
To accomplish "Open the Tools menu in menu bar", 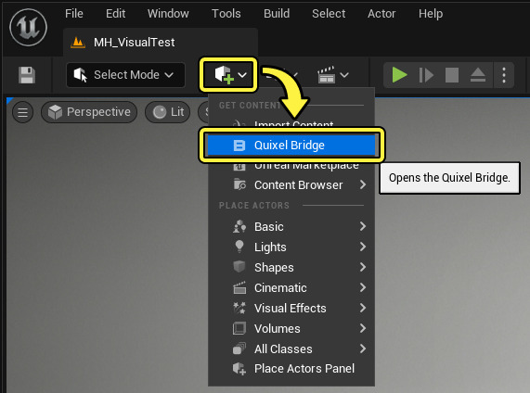I will tap(226, 14).
